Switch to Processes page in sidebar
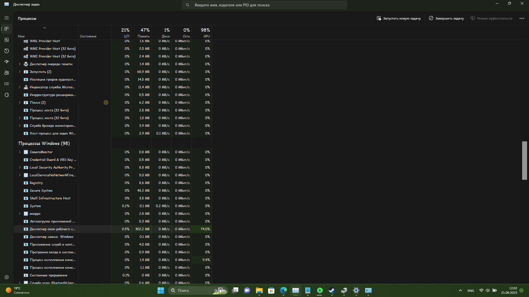This screenshot has height=297, width=529. (7, 29)
